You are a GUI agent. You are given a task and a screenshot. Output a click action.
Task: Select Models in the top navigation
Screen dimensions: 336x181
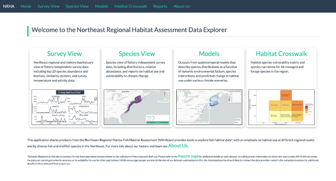point(102,6)
